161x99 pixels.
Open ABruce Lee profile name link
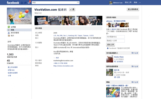118,3
